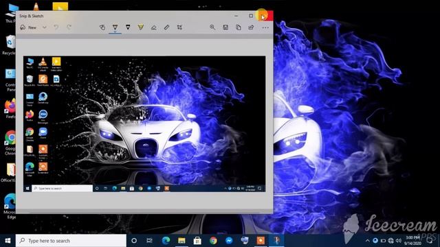Undo the last edit in Snip & Sketch

pyautogui.click(x=56, y=27)
